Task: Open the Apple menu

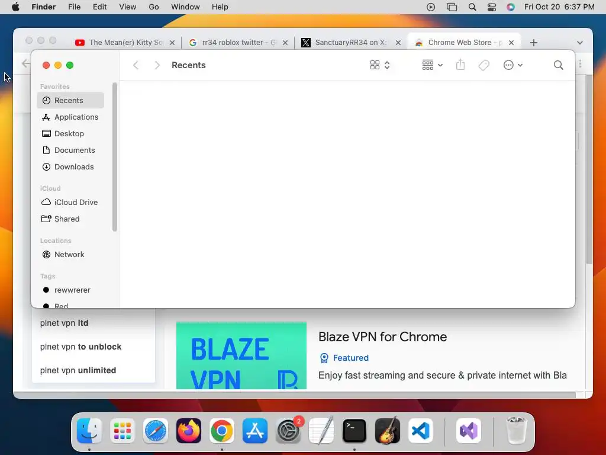Action: pos(15,7)
